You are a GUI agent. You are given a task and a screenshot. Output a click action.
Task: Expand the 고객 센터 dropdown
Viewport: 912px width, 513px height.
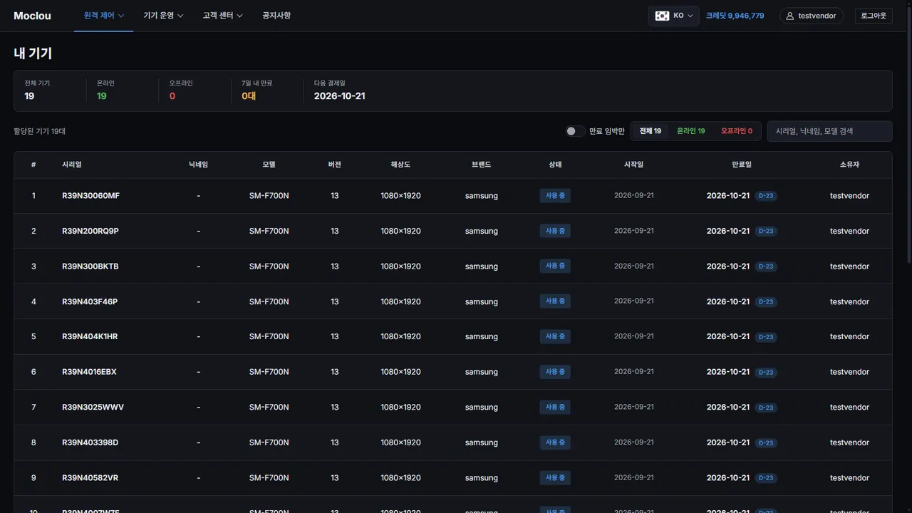(x=222, y=16)
